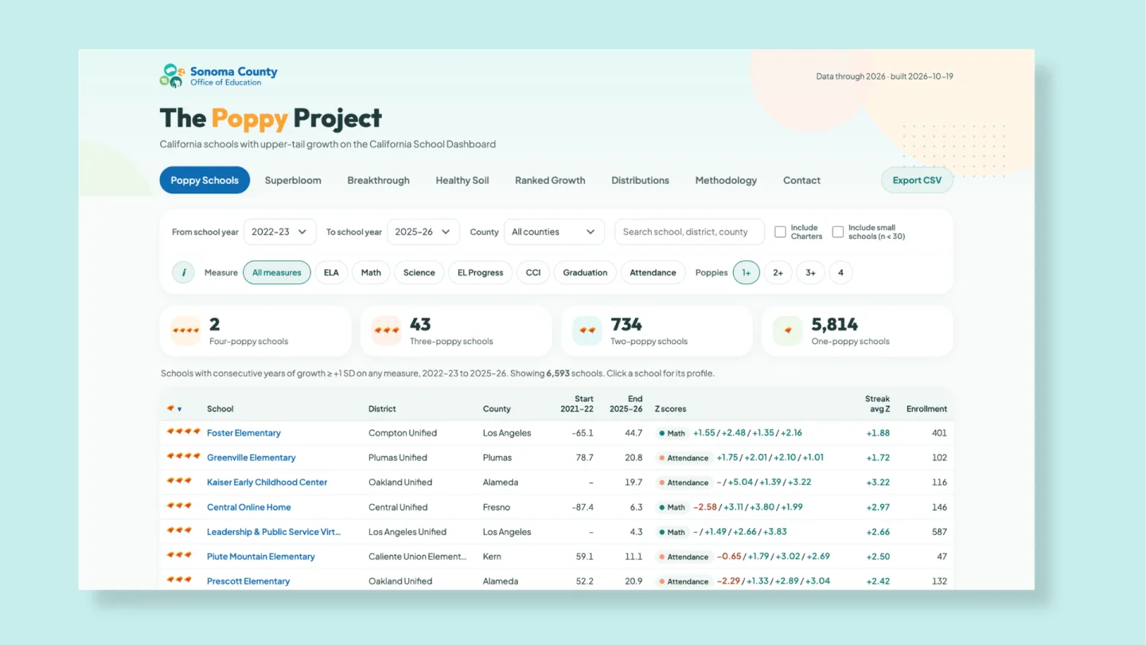
Task: View the Distributions tab
Action: click(x=640, y=180)
